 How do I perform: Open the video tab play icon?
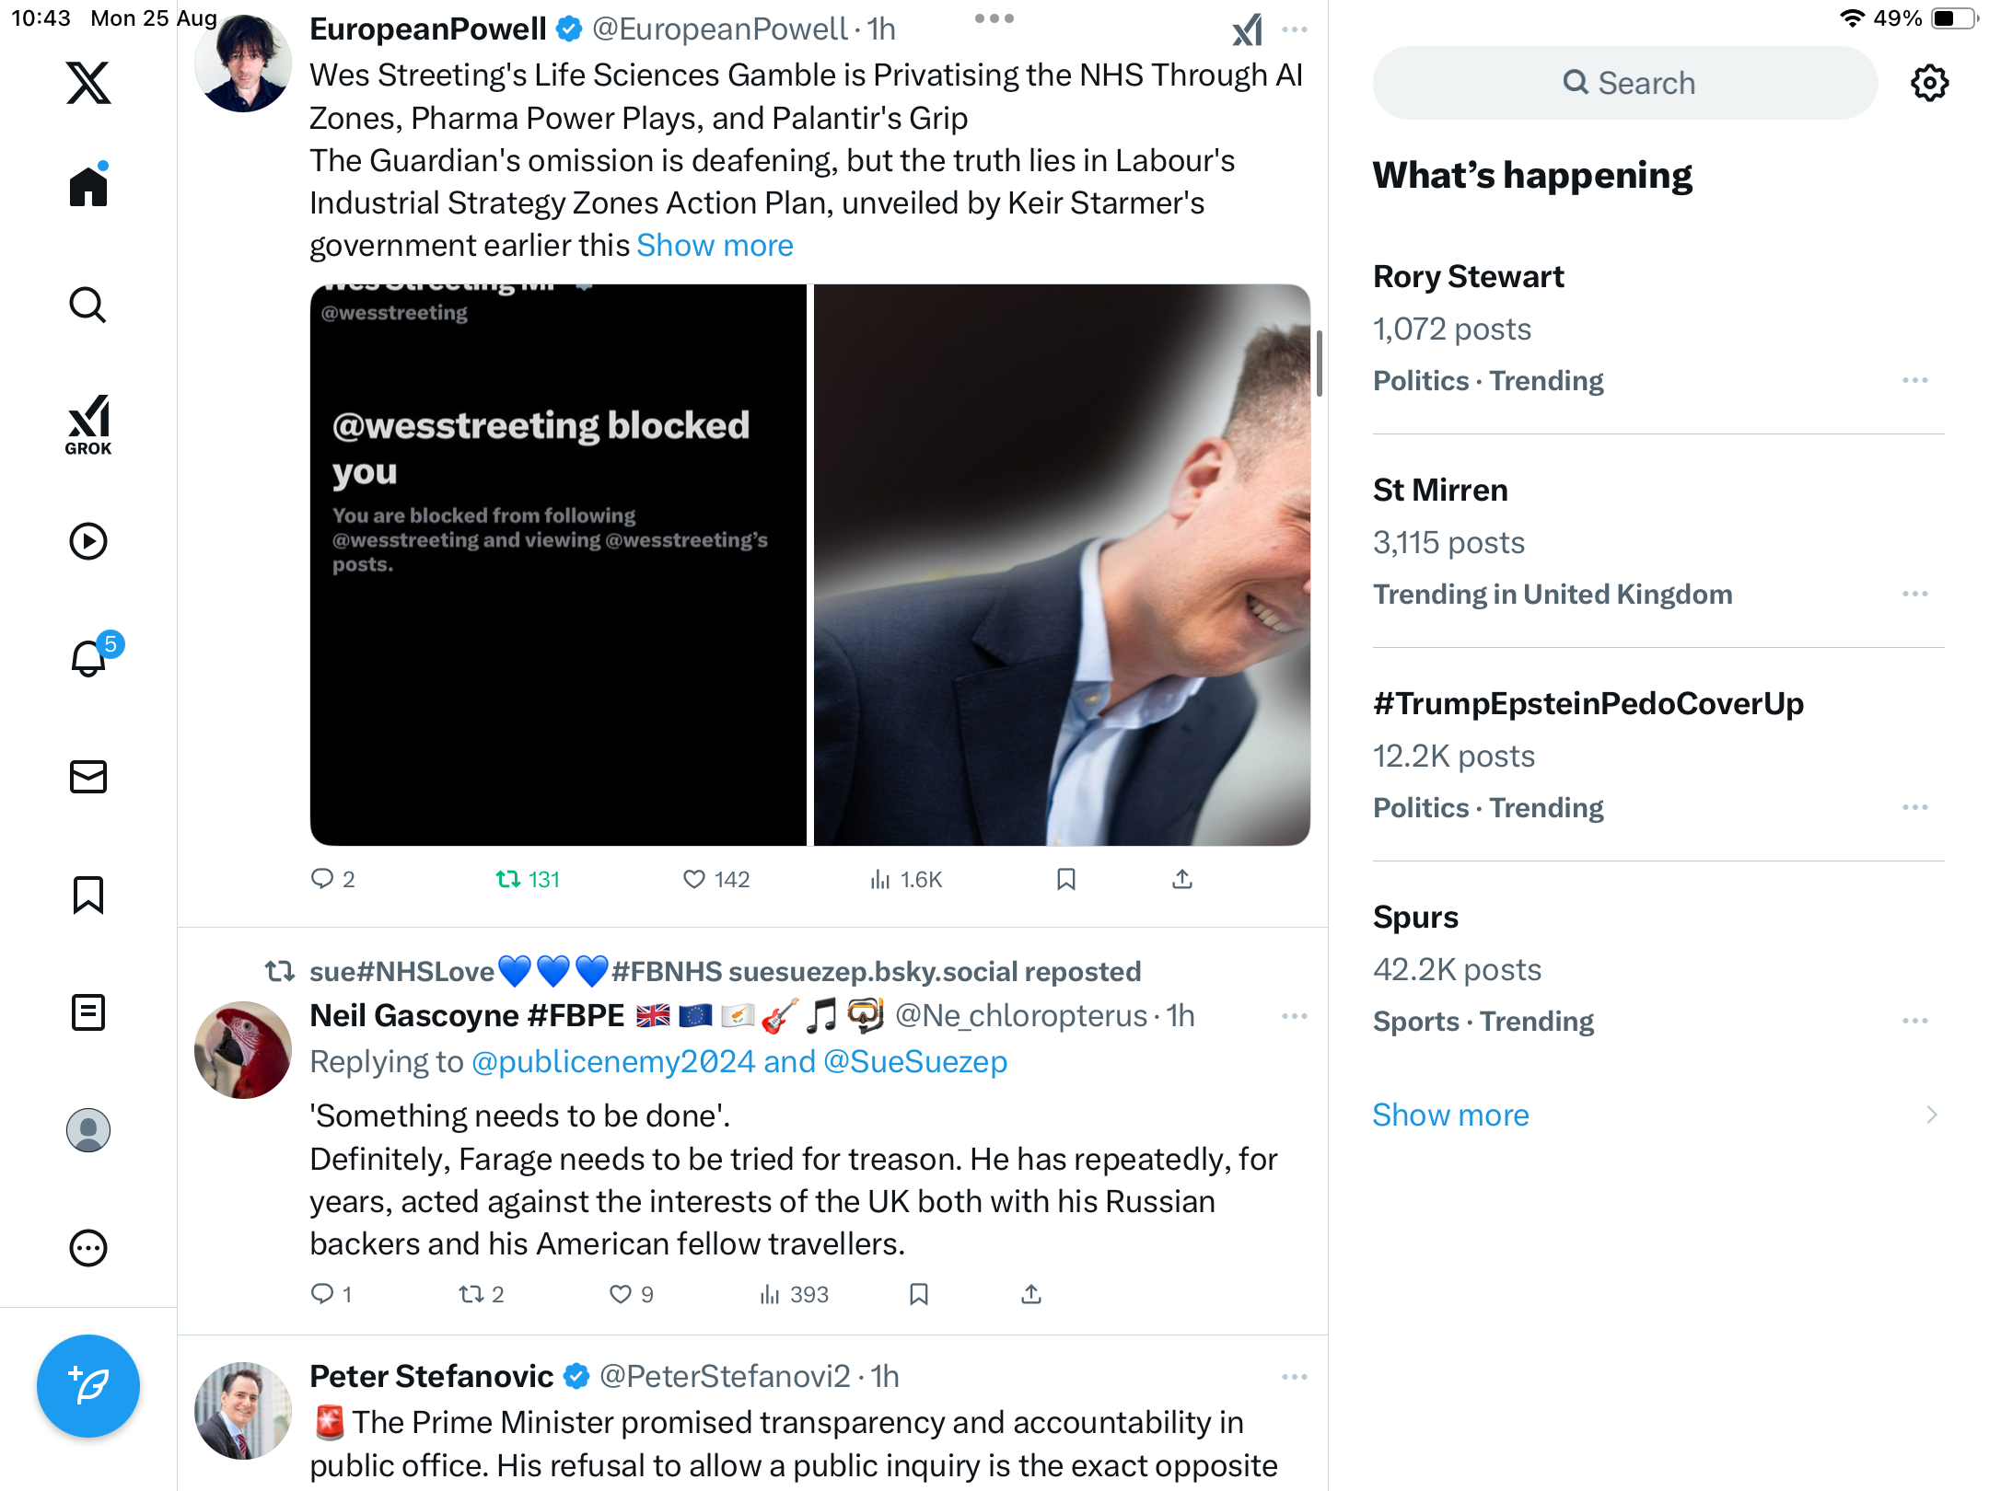(x=88, y=541)
